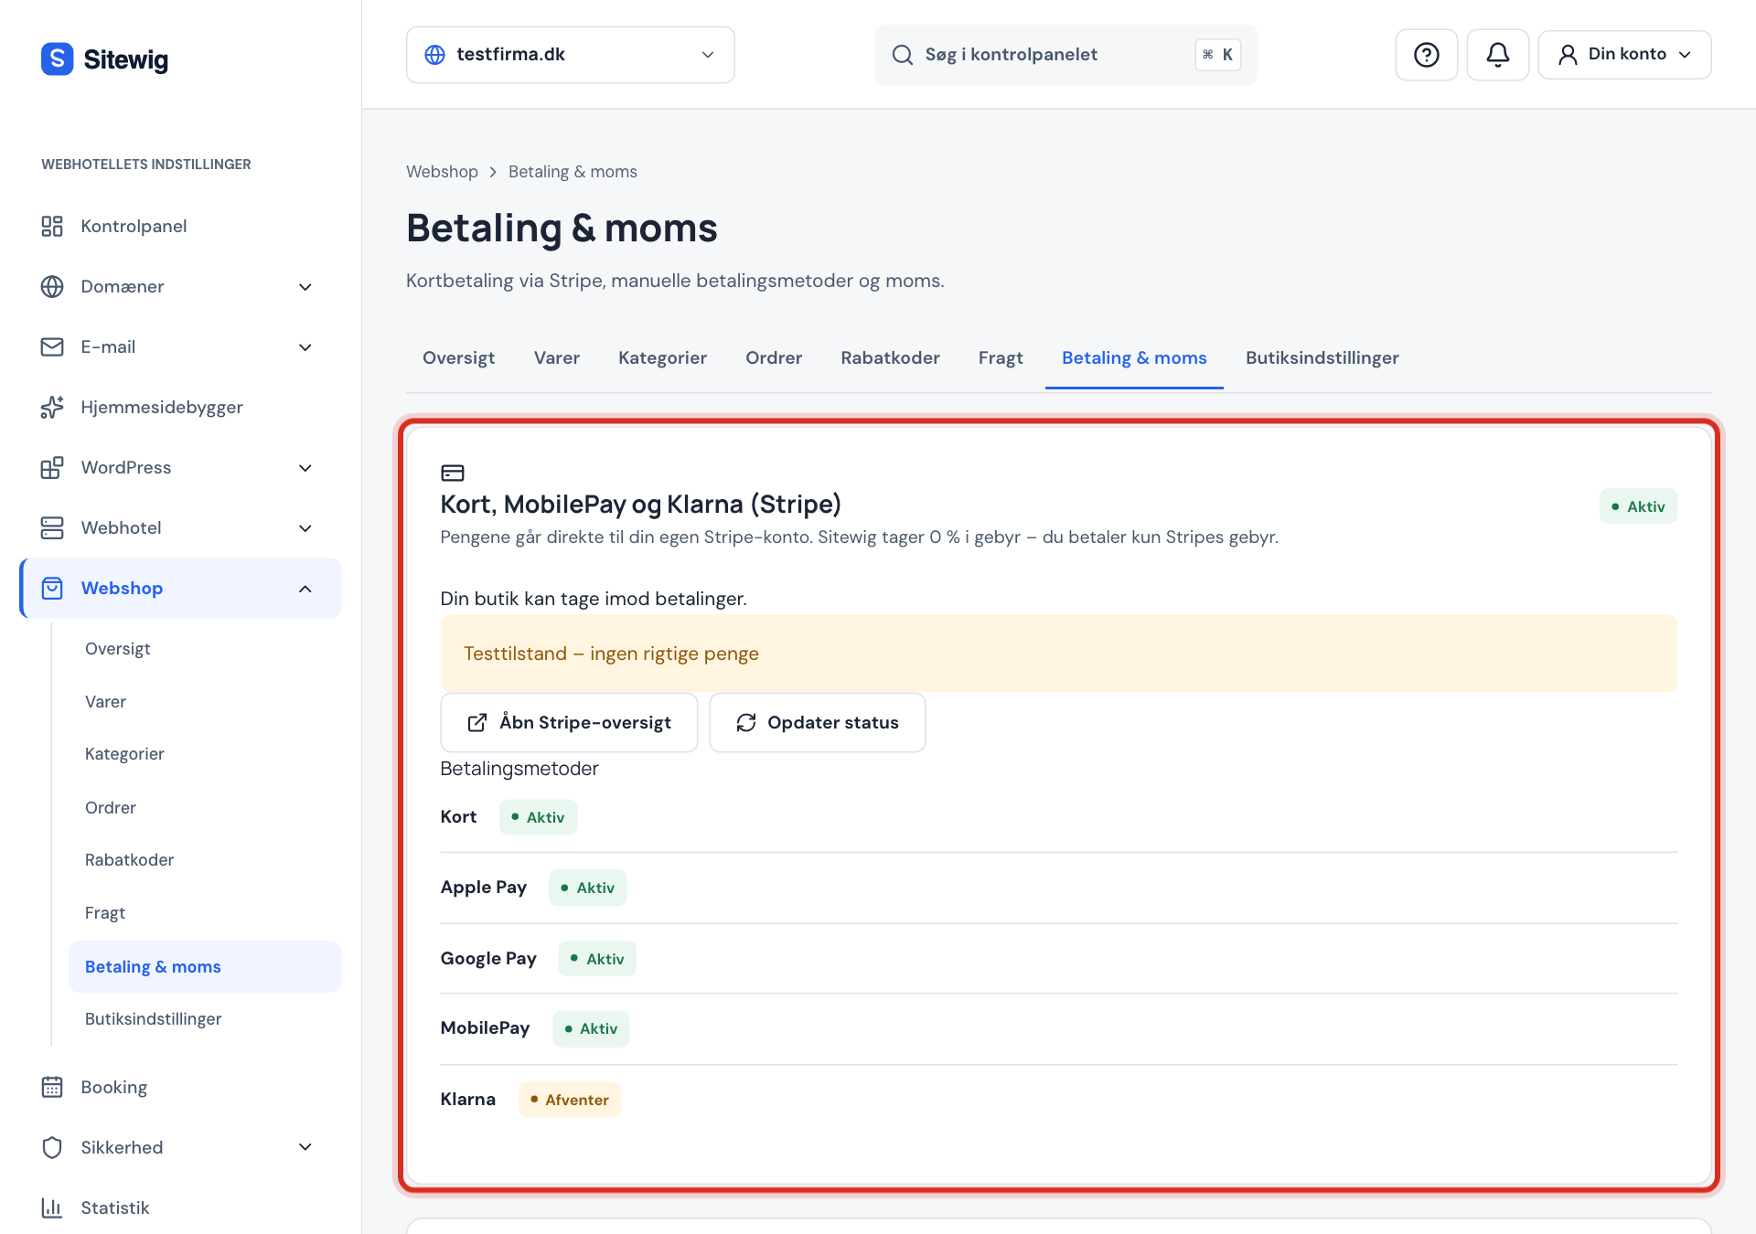
Task: Switch to the Oversigt tab
Action: pyautogui.click(x=458, y=358)
